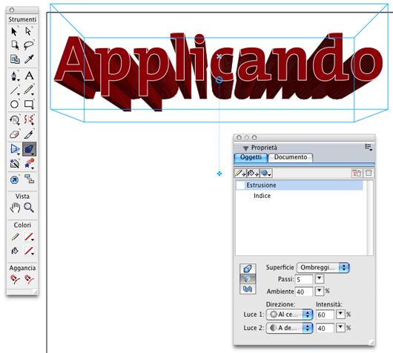Screen dimensions: 393x353
Task: Collapse the Proprietà panel triangle
Action: pyautogui.click(x=245, y=148)
